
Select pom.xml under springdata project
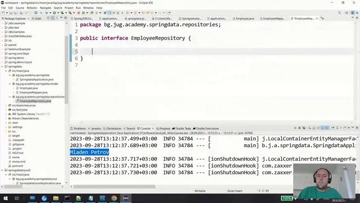click(17, 166)
